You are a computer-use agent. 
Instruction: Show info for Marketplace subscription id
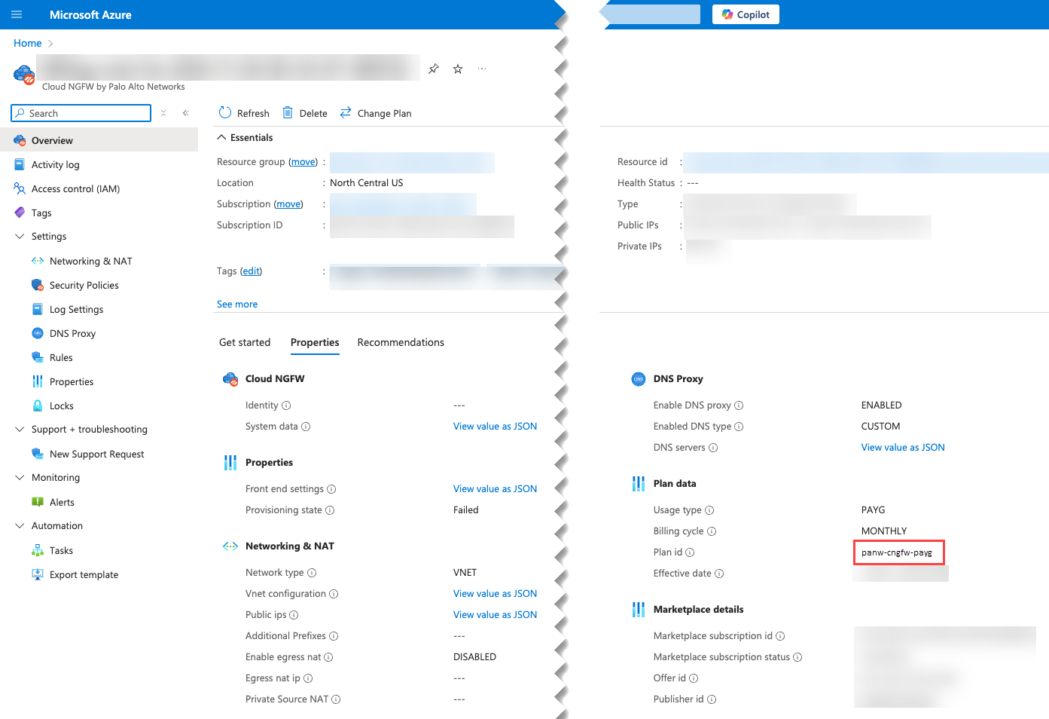click(780, 636)
